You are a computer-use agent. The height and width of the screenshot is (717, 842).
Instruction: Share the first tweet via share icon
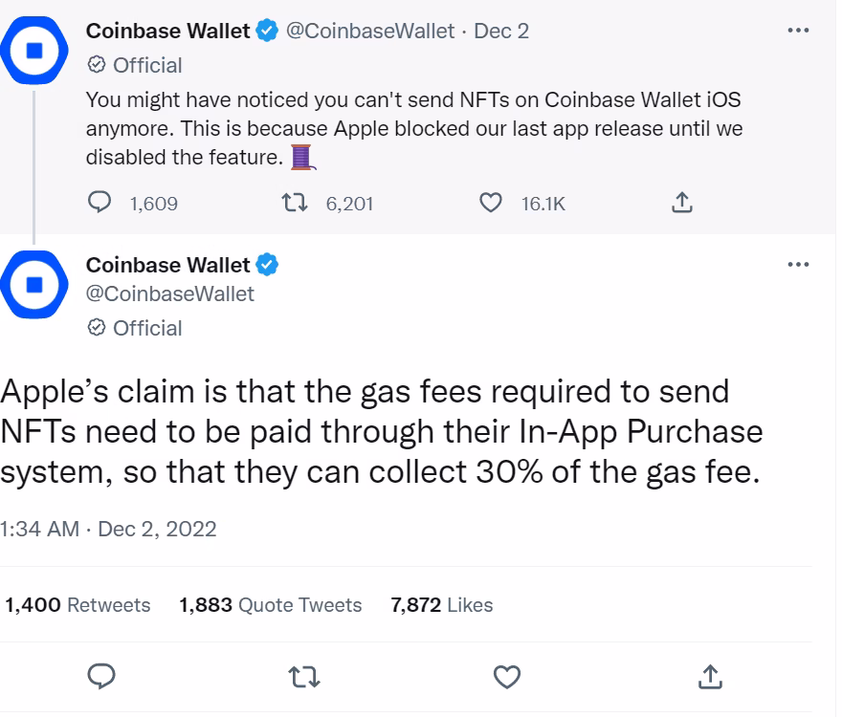[682, 203]
